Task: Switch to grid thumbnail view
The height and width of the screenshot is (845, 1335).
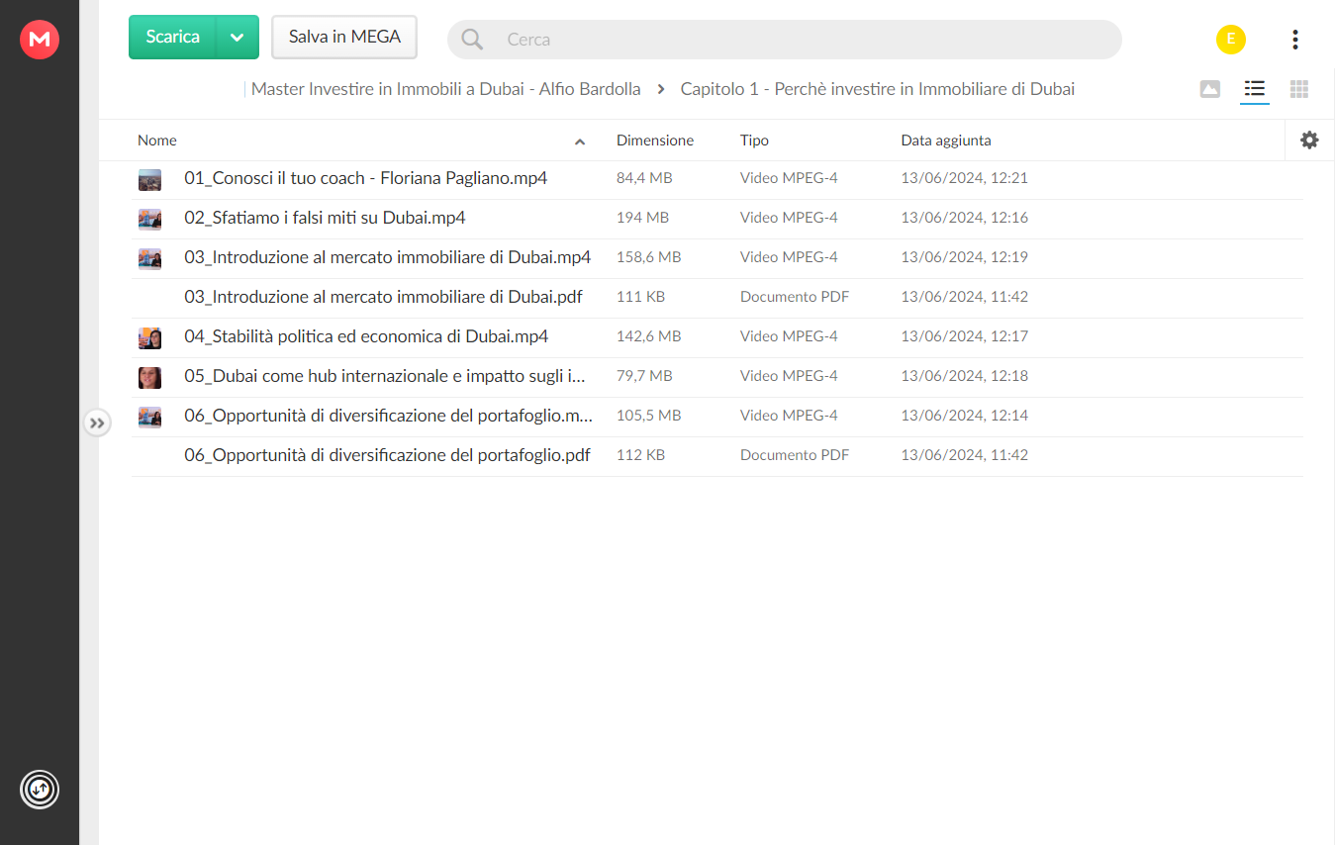Action: (1299, 89)
